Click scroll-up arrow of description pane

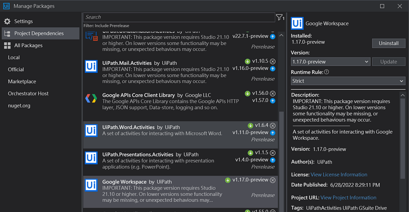point(403,95)
